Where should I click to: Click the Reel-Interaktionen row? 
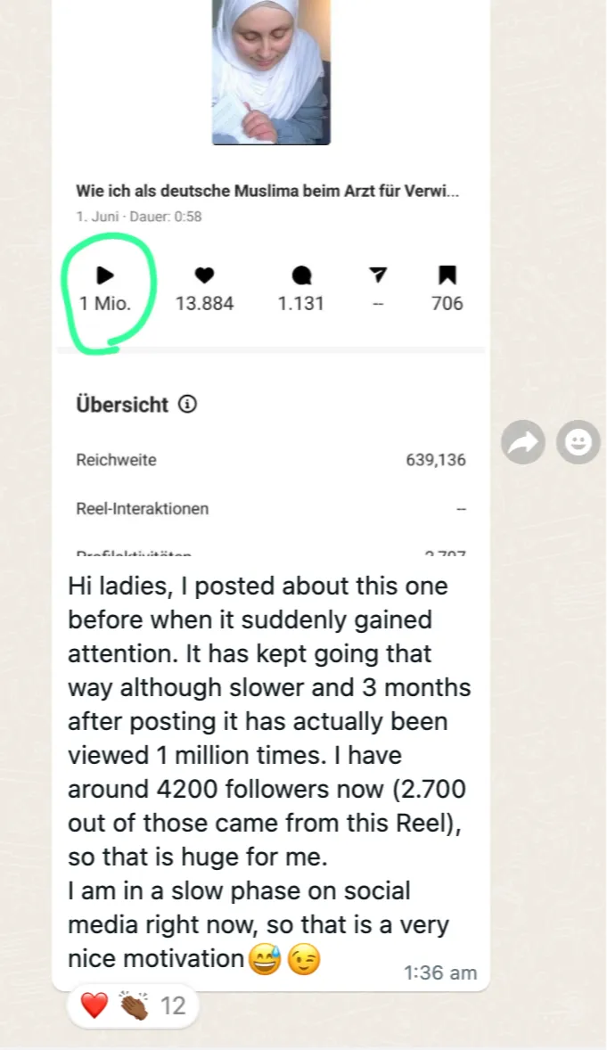(x=271, y=509)
